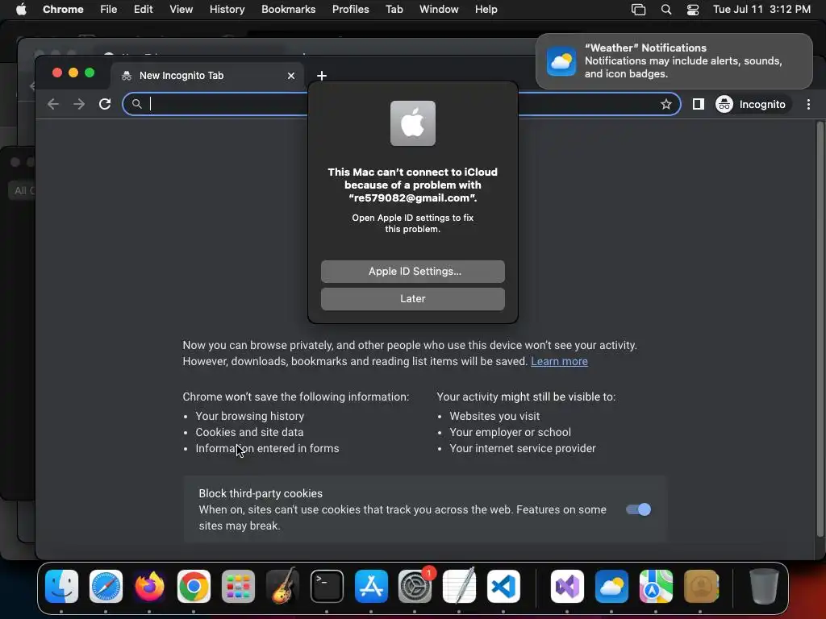Open the App Store dock icon
826x619 pixels.
click(x=371, y=586)
